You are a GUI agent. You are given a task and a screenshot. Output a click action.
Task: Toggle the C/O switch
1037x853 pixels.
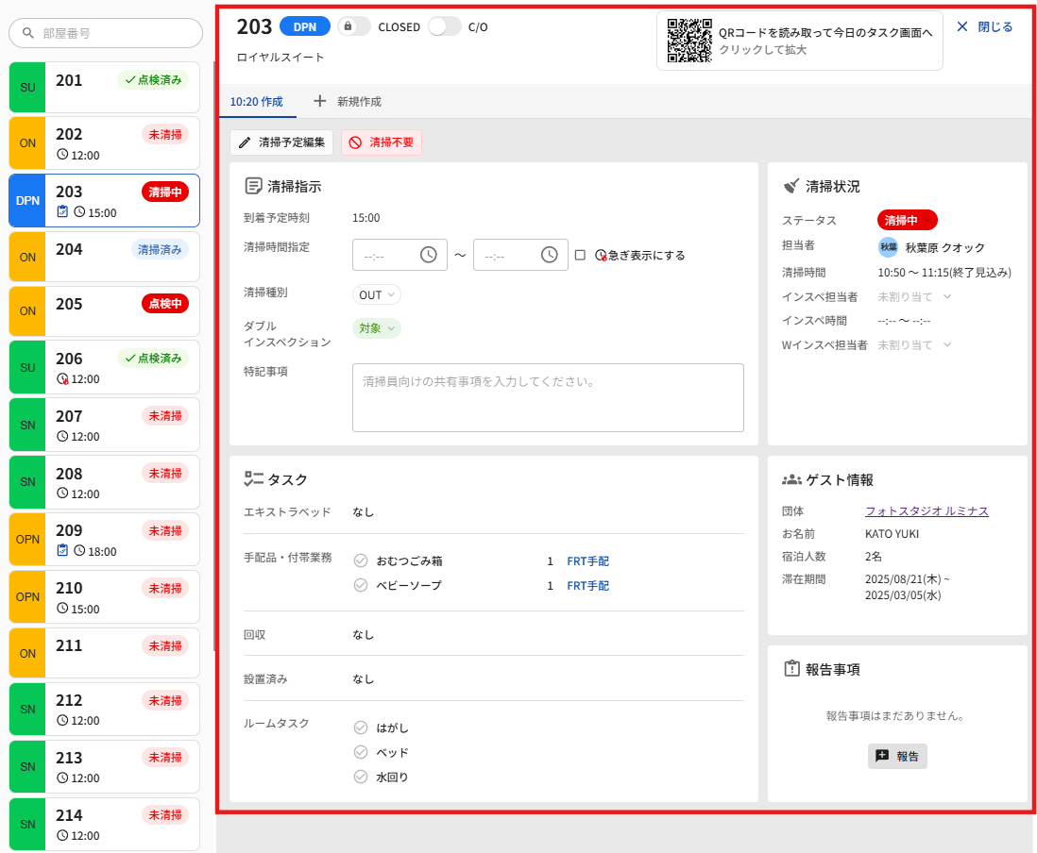click(x=445, y=26)
